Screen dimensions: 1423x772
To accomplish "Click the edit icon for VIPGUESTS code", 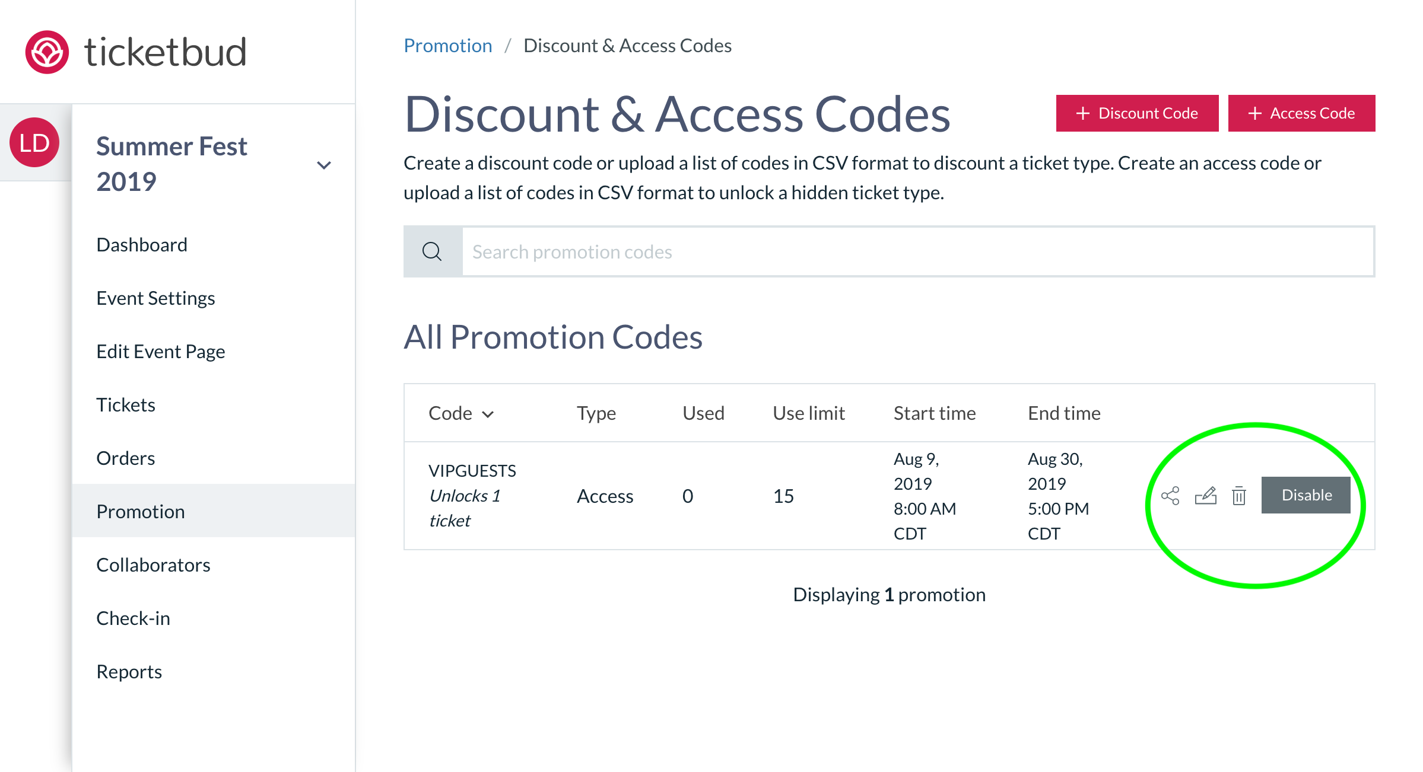I will 1203,495.
